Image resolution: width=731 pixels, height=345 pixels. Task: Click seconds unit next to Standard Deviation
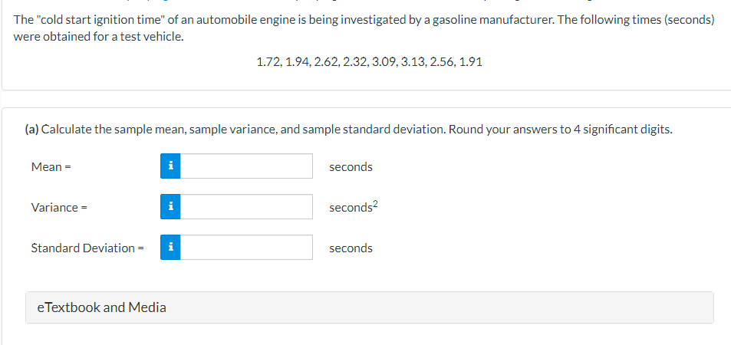click(x=351, y=248)
